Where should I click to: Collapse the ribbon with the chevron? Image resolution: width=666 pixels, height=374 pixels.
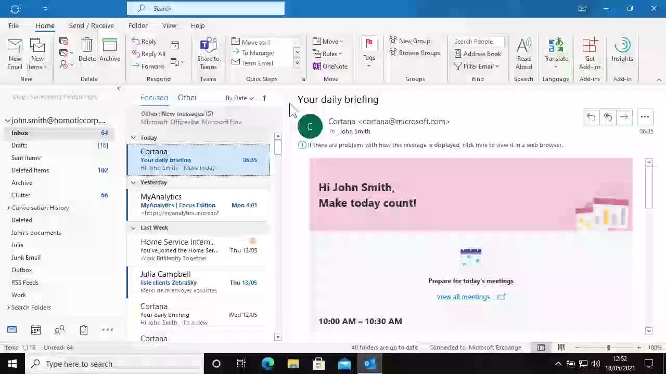pos(659,79)
